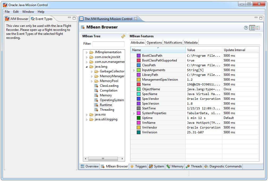Open the Memory bottom tab

coord(175,166)
